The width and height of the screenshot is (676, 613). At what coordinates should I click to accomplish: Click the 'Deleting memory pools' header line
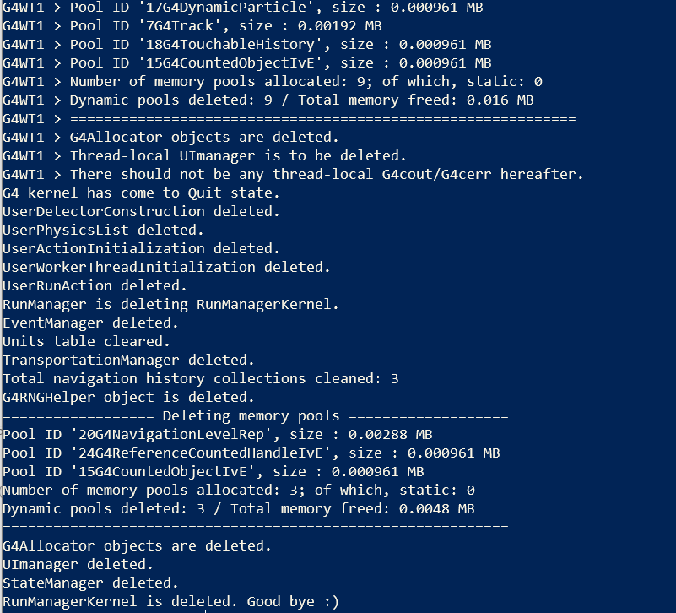pyautogui.click(x=255, y=416)
